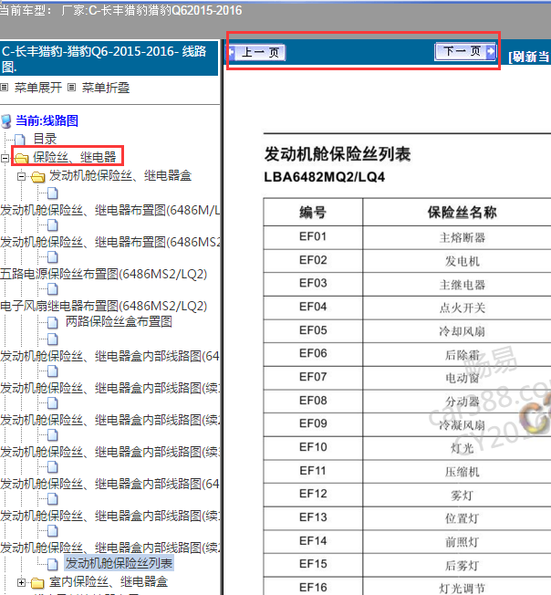Viewport: 551px width, 595px height.
Task: Click the EF05 table cell
Action: 313,330
